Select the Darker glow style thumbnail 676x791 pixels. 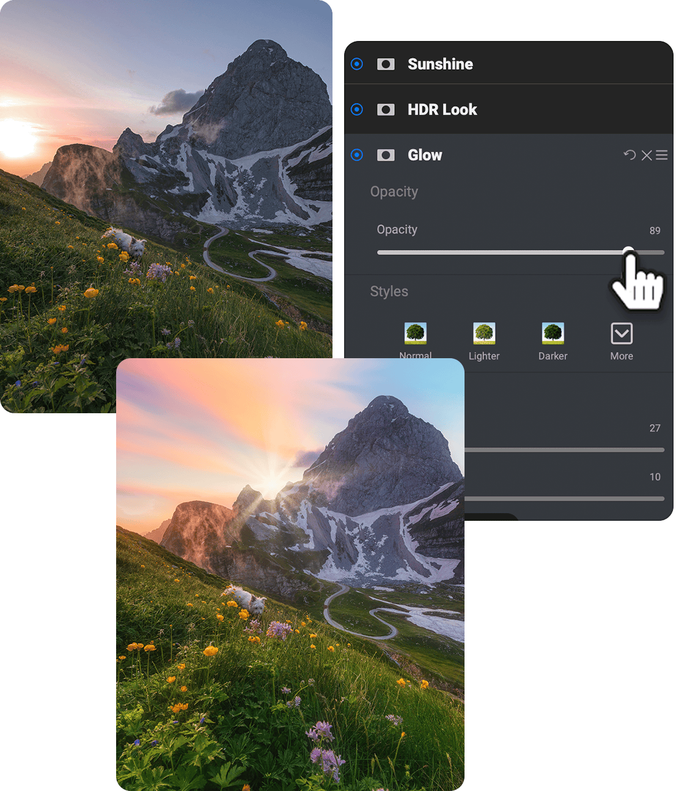[x=552, y=333]
